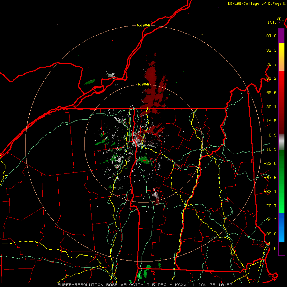Click the green segment of the color bar
This screenshot has height=287, width=287.
click(x=282, y=181)
